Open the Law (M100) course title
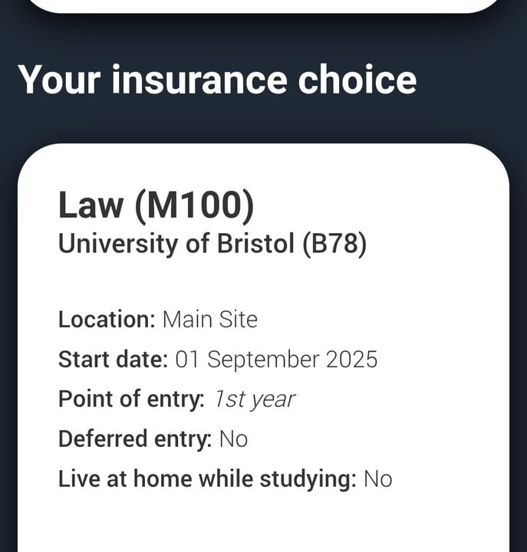 click(x=156, y=205)
